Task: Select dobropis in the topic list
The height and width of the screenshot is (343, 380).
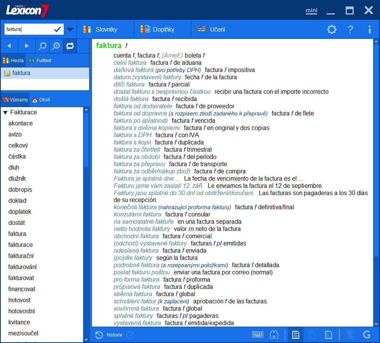Action: [x=20, y=189]
